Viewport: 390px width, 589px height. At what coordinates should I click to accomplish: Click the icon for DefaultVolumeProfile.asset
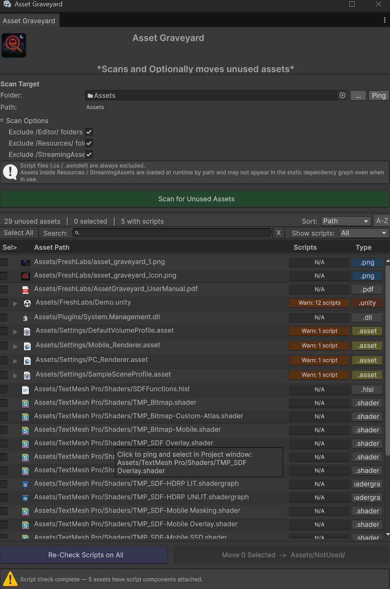point(27,332)
